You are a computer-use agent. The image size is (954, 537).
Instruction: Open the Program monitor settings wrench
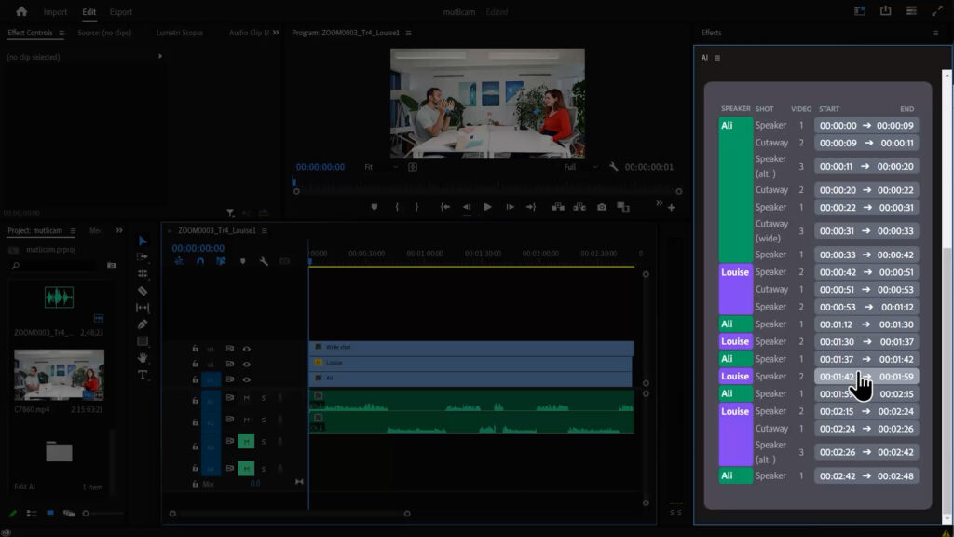tap(612, 166)
